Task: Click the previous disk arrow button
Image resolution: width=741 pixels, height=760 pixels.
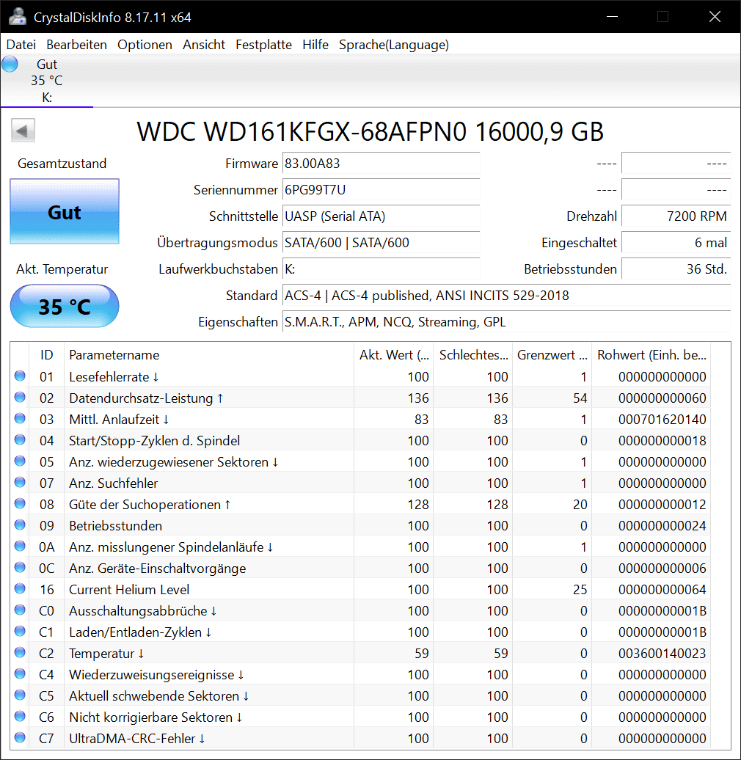Action: [23, 131]
